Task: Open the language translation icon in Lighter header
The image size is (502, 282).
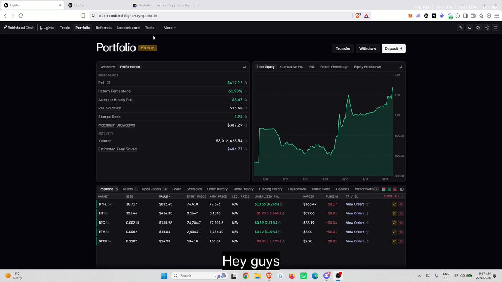Action: point(461,28)
